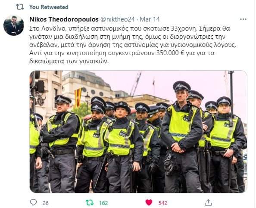Viewport: 256px width, 208px height.
Task: Click the female officer in the photo
Action: click(123, 147)
